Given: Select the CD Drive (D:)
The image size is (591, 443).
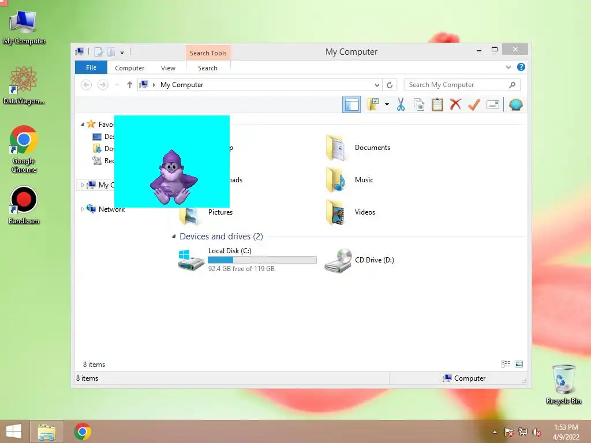Looking at the screenshot, I should click(x=359, y=260).
